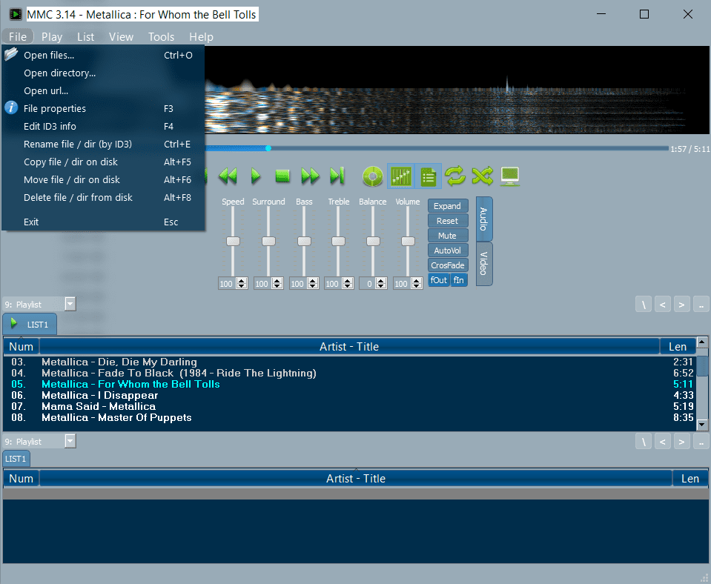
Task: Toggle the fIn fade-in button
Action: pyautogui.click(x=459, y=280)
